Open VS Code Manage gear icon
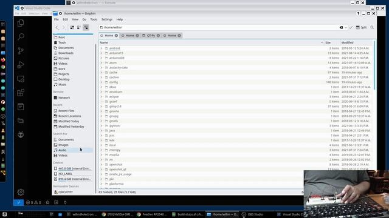The height and width of the screenshot is (218, 389). [21, 192]
